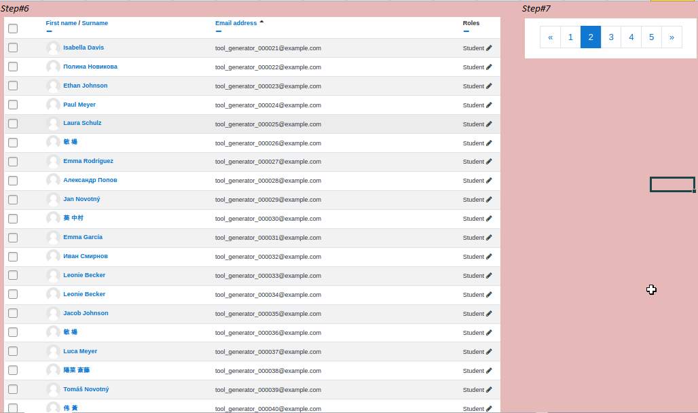This screenshot has width=698, height=413.
Task: Check the box for Иван Смирнов
Action: click(x=13, y=257)
